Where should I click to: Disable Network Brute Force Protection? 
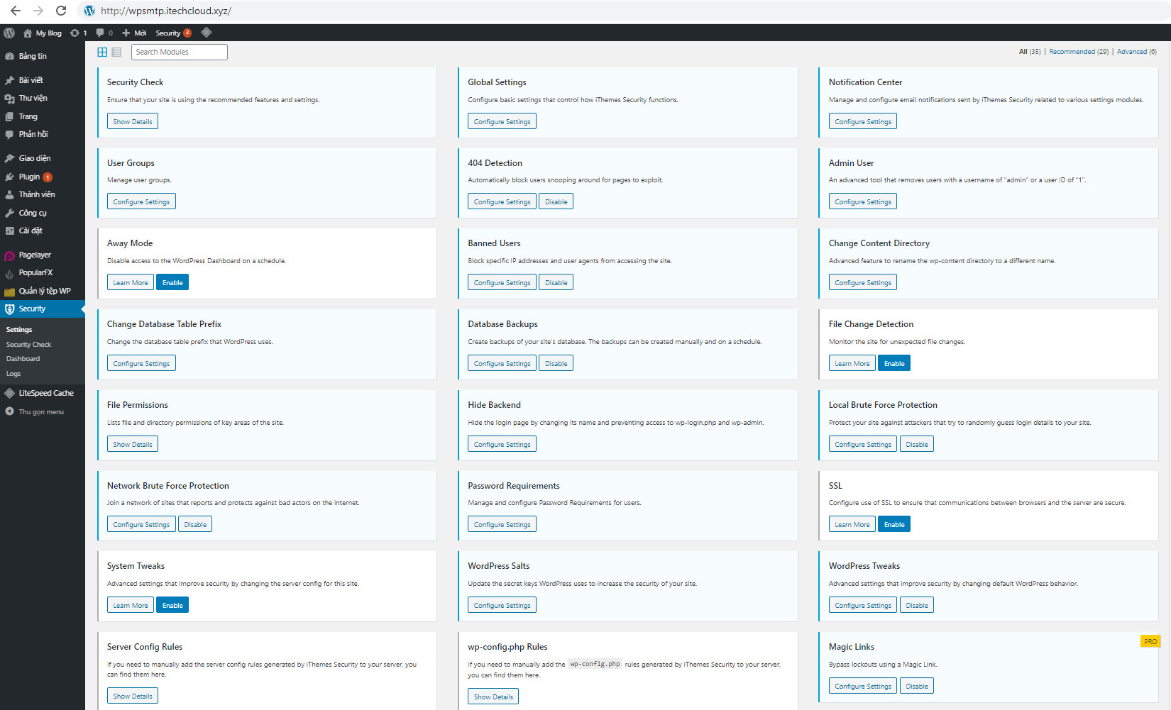pos(195,524)
